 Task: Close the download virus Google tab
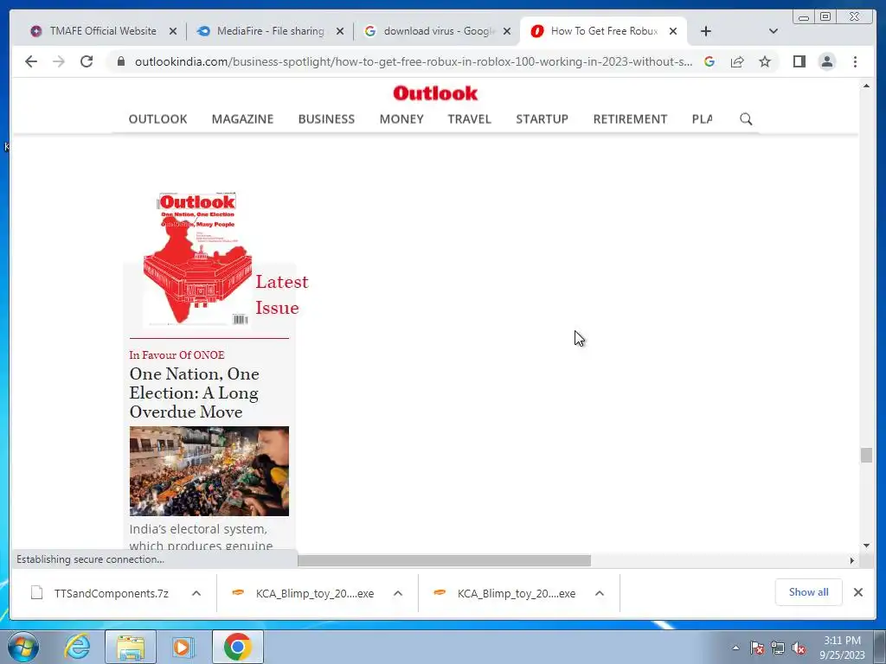pyautogui.click(x=507, y=31)
